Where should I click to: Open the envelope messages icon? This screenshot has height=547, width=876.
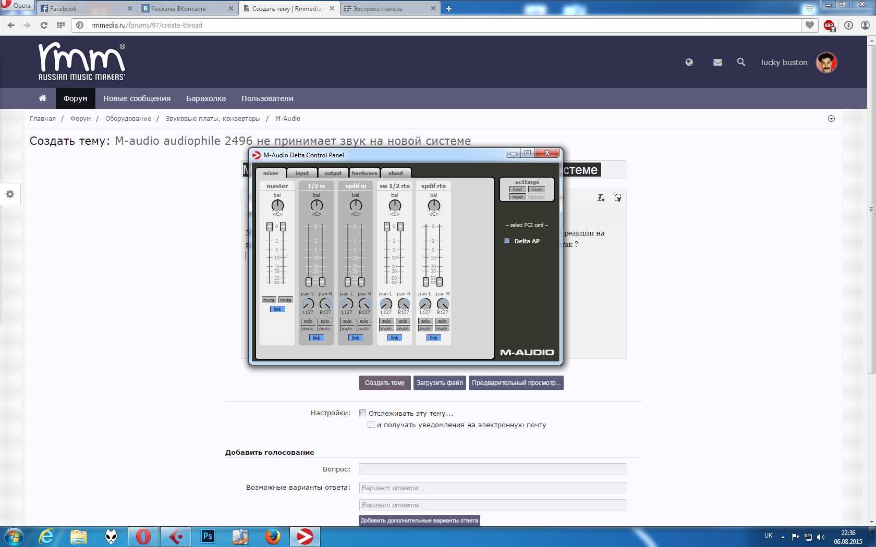coord(717,63)
